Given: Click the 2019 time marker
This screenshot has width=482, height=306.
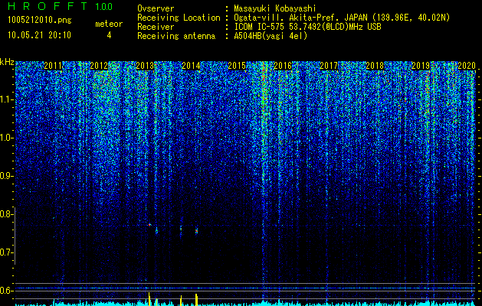Looking at the screenshot, I should (421, 66).
